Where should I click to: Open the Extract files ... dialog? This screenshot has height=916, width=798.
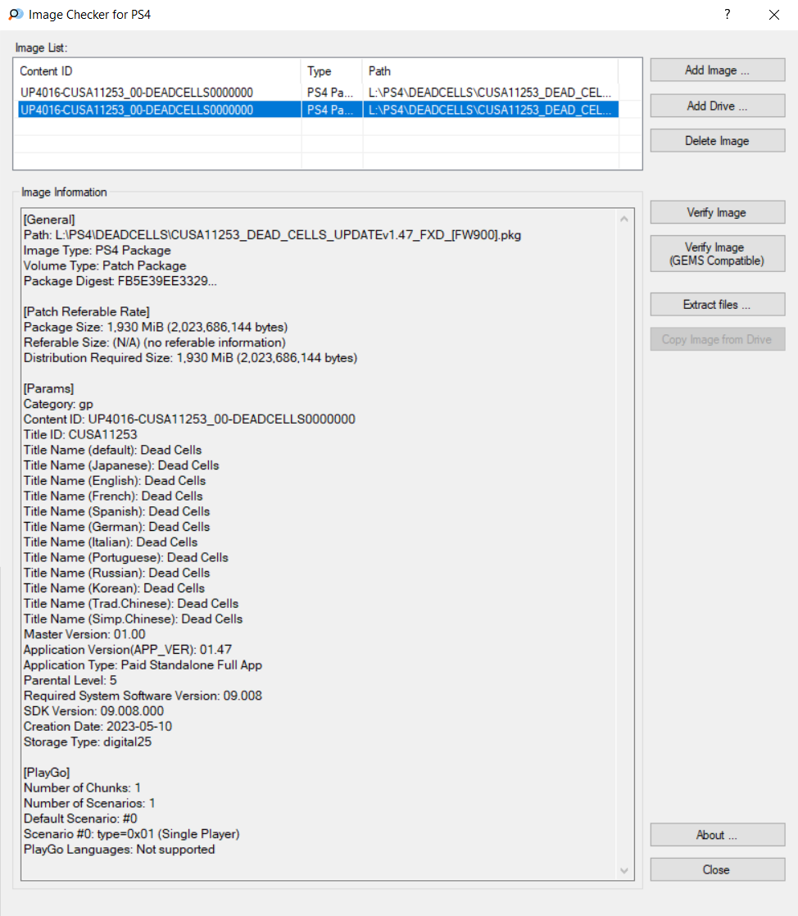[718, 304]
